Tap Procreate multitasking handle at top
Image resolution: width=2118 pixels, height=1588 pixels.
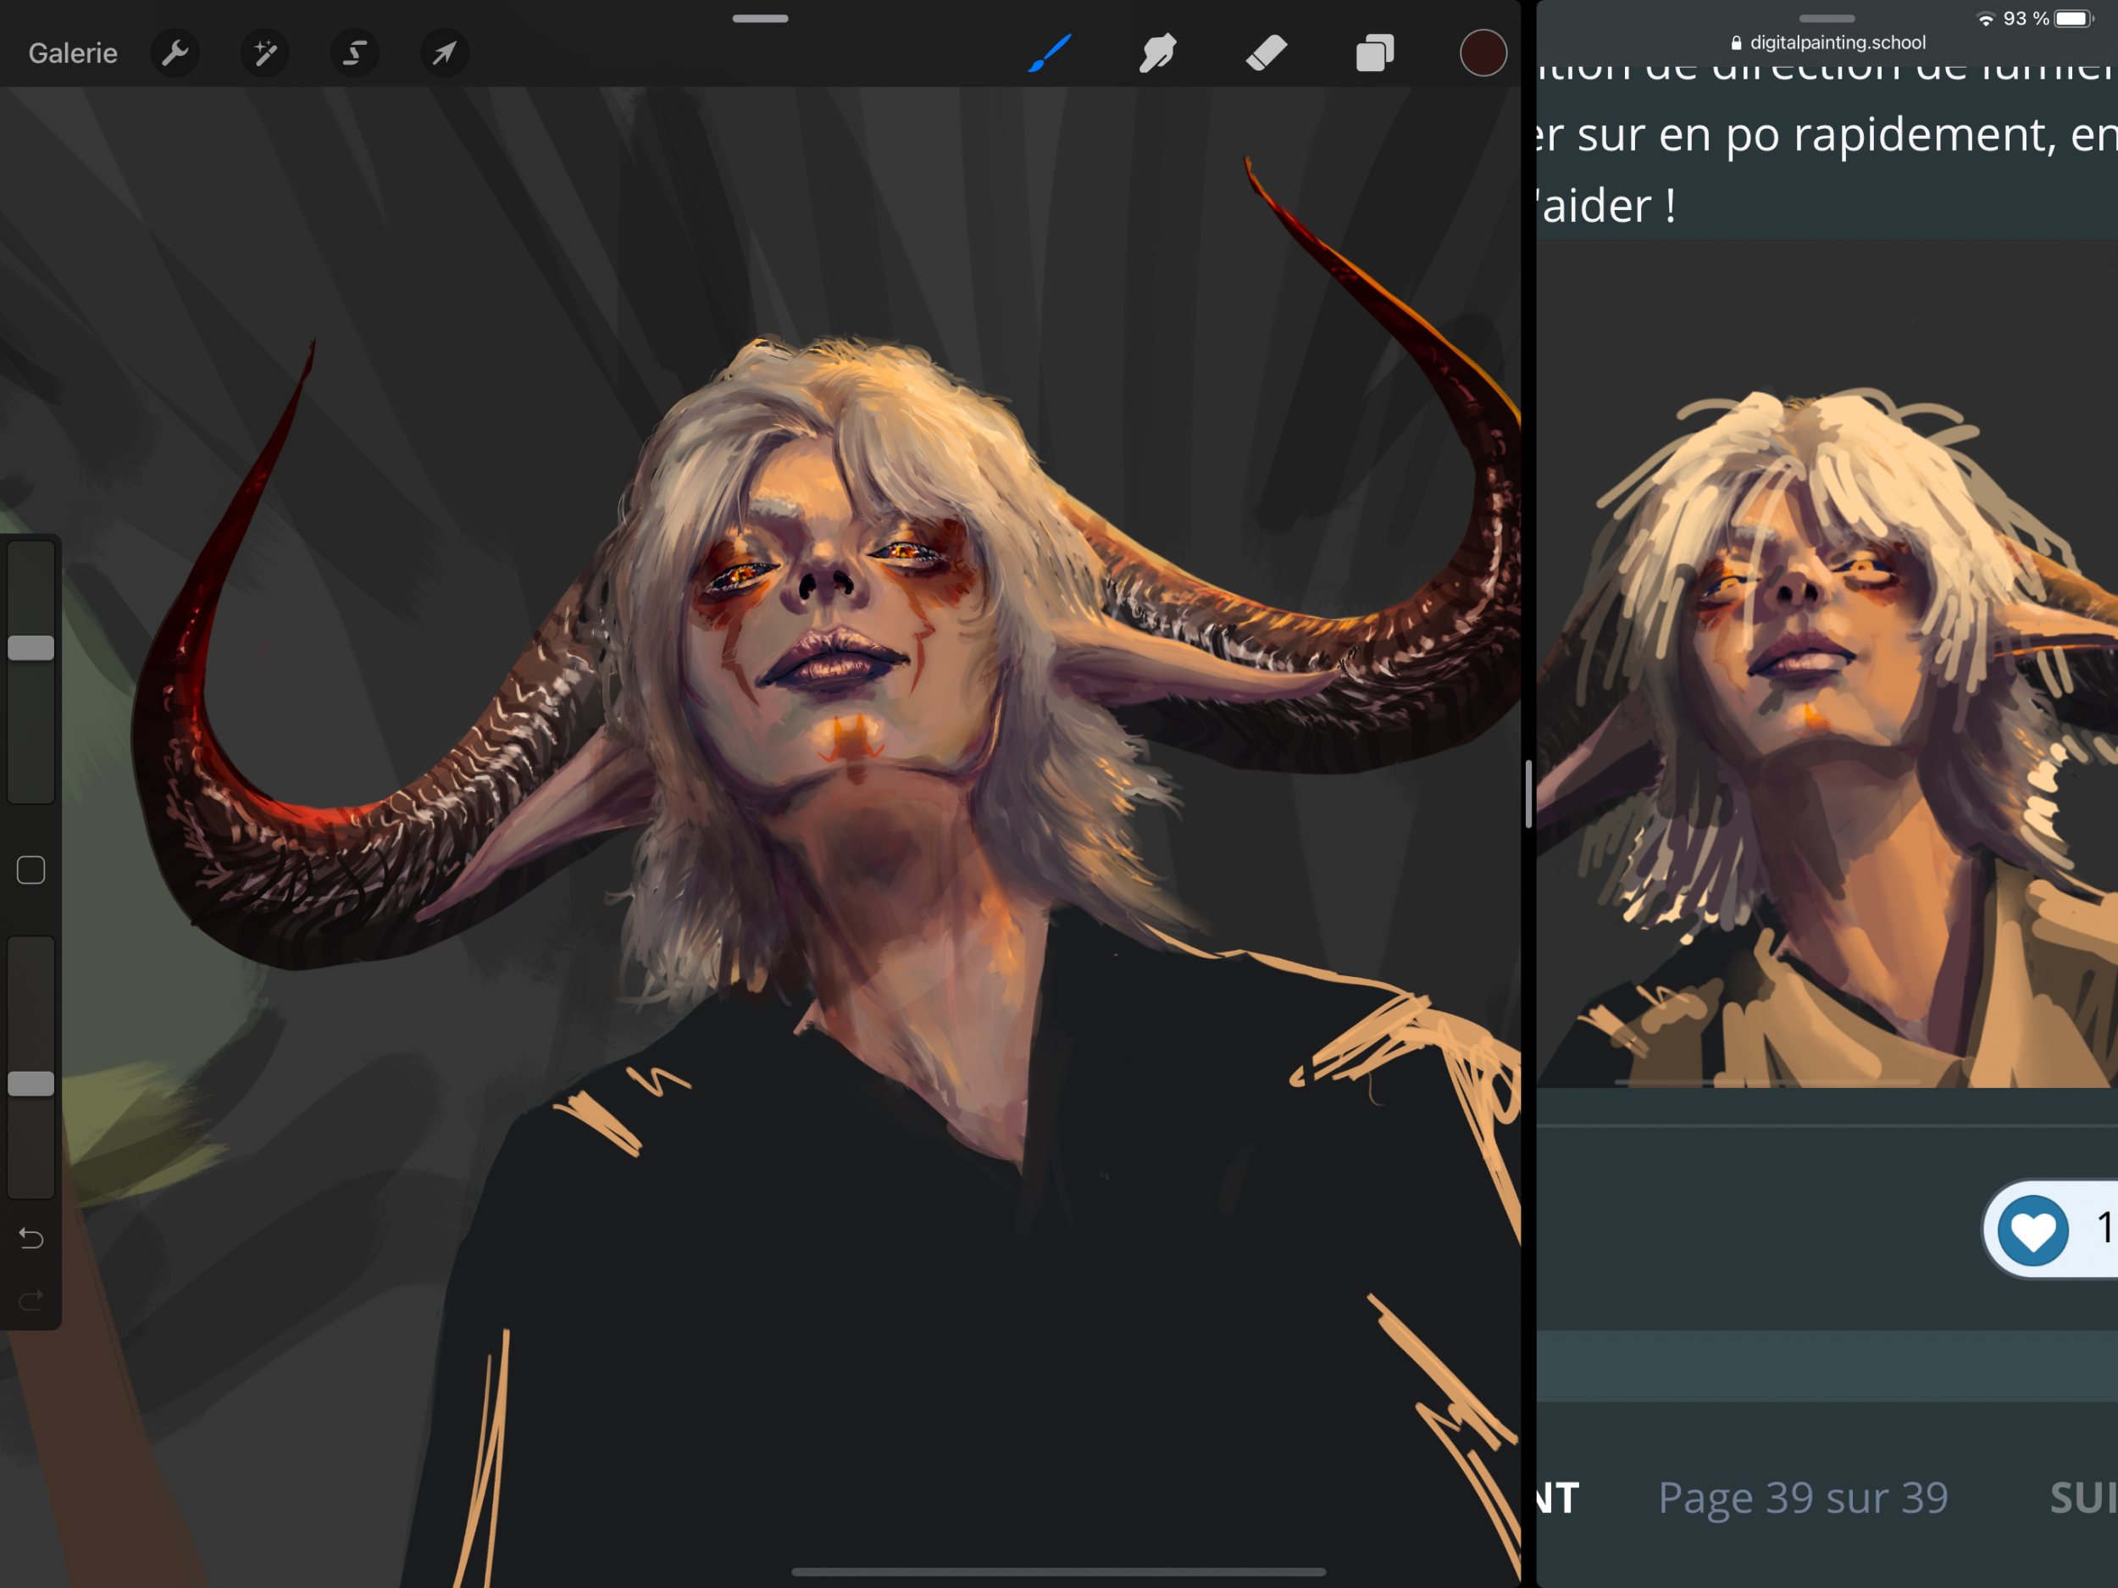coord(760,18)
